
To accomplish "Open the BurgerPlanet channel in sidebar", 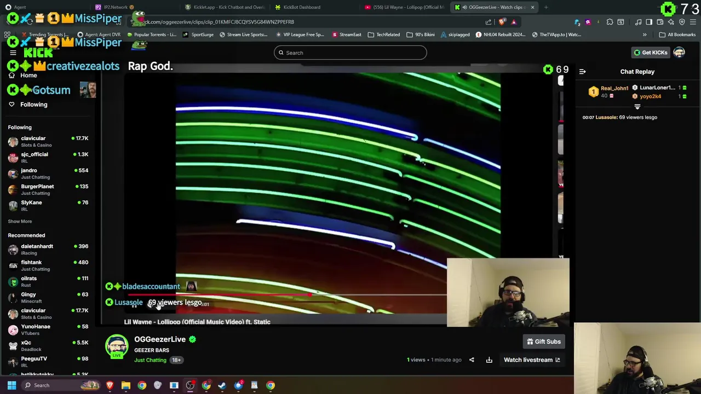I will click(48, 189).
